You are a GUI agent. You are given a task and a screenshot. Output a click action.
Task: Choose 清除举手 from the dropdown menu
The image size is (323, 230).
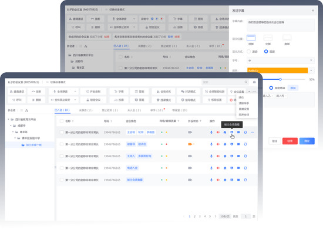244,103
